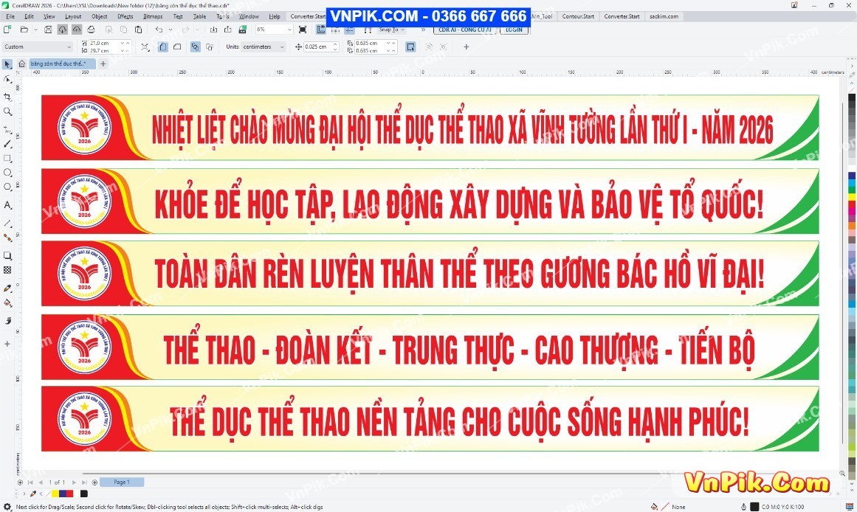Select the Artistic Media tool
This screenshot has width=857, height=512.
point(7,144)
